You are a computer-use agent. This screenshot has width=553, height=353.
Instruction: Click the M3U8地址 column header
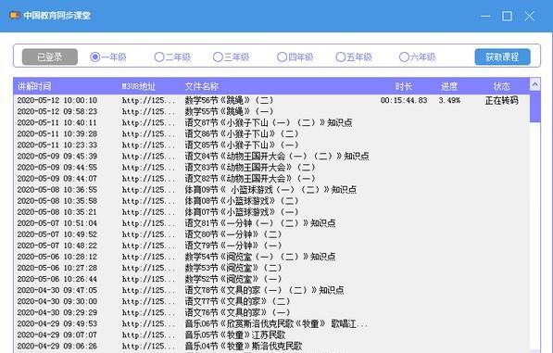pyautogui.click(x=139, y=86)
